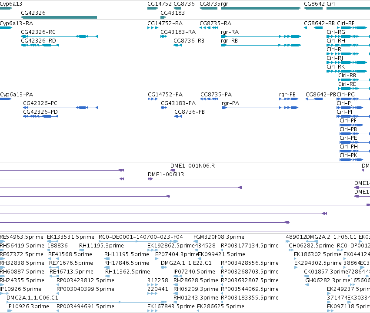Select the Cyp6a13-RA transcript label
The image size is (370, 313).
(x=17, y=23)
